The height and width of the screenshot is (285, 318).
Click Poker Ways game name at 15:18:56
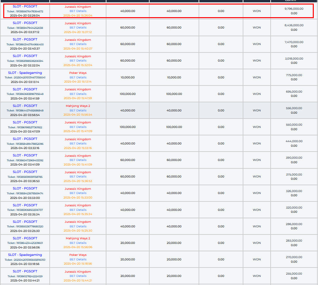click(78, 255)
